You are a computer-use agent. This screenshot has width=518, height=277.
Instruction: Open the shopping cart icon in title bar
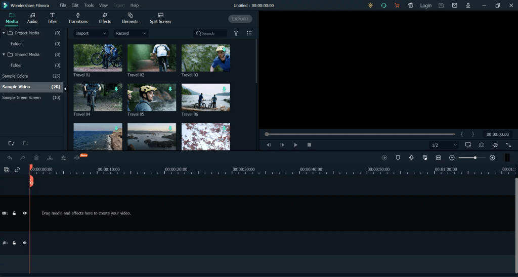coord(397,6)
